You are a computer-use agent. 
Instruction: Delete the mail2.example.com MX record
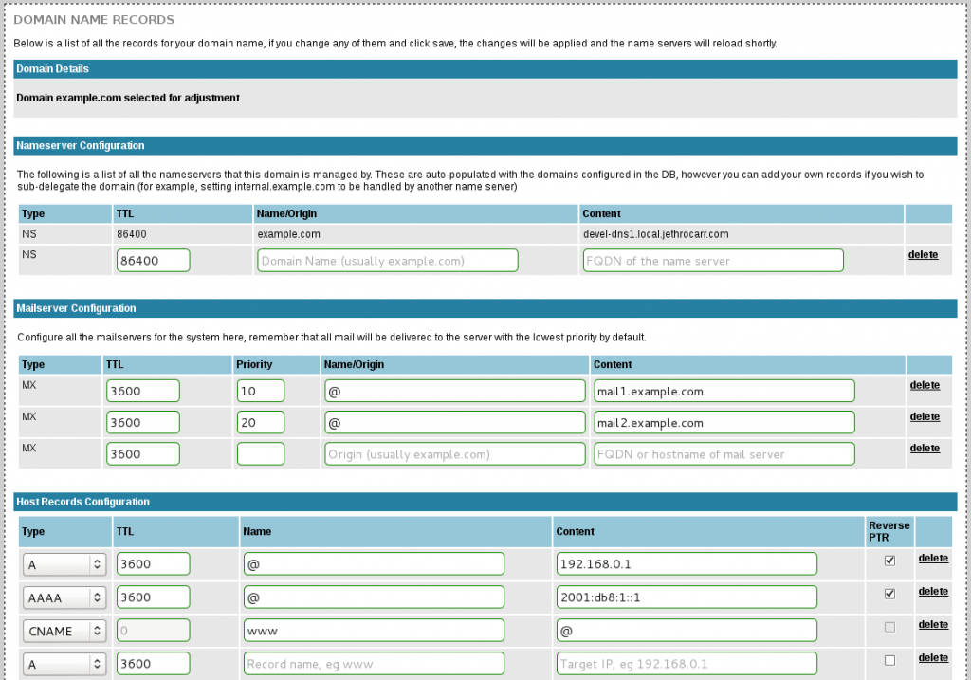coord(925,416)
